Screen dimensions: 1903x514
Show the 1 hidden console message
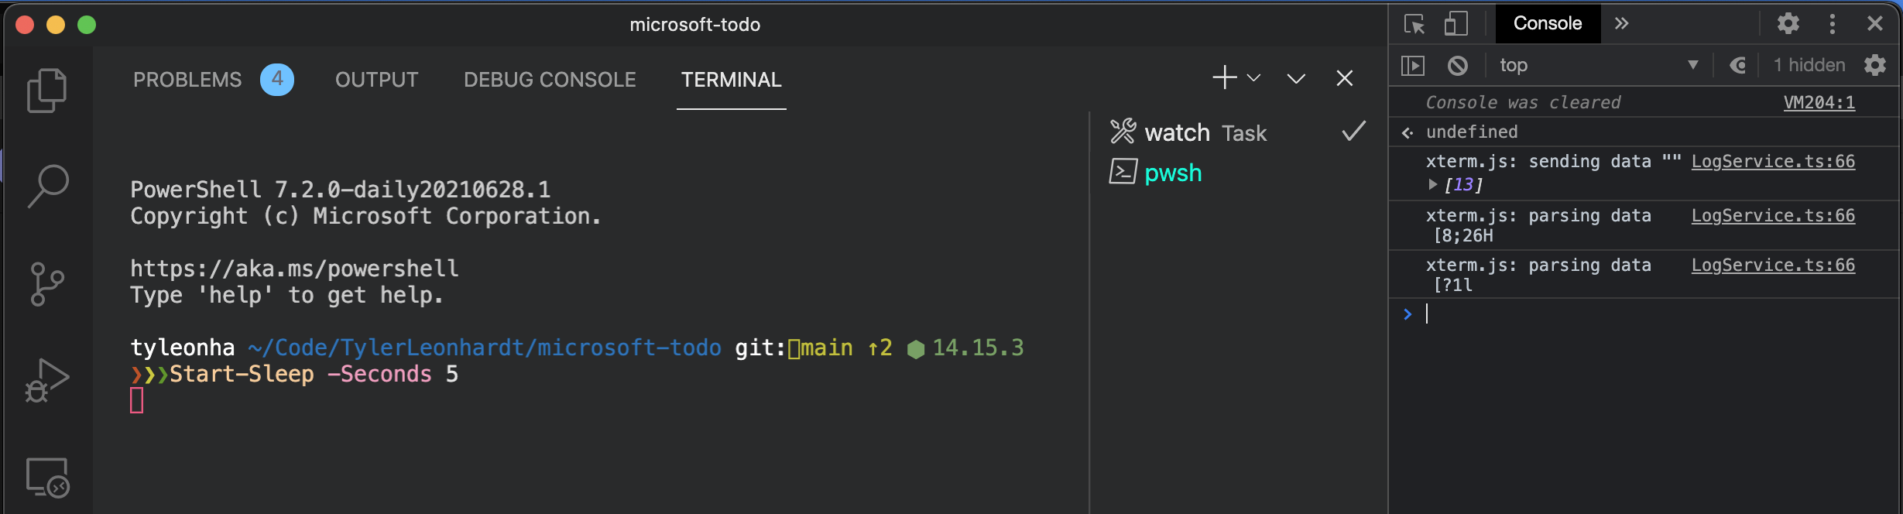[x=1809, y=65]
